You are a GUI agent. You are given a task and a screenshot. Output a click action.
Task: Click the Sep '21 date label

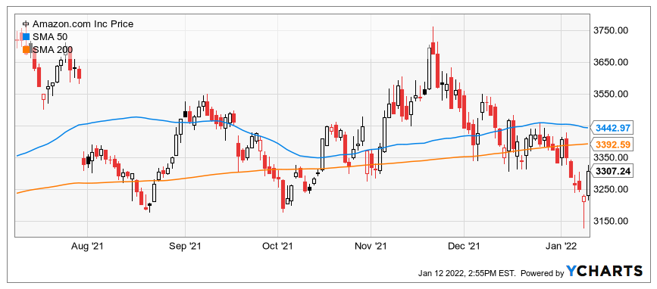tap(185, 246)
